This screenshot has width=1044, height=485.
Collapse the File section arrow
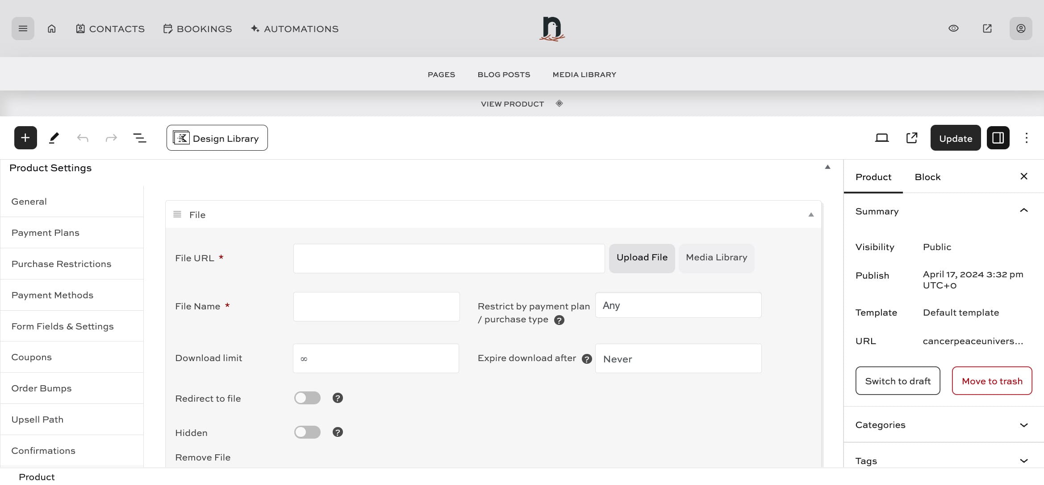(x=811, y=215)
